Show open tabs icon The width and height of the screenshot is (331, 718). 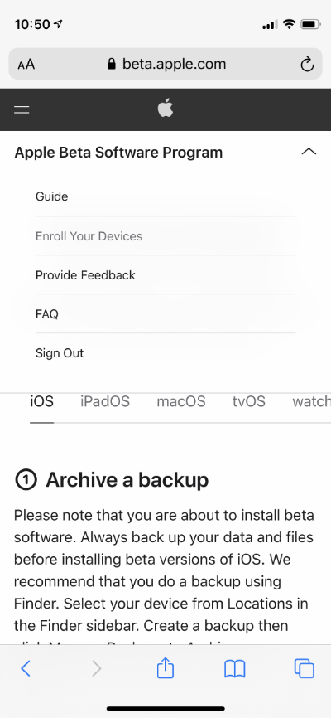pos(304,668)
